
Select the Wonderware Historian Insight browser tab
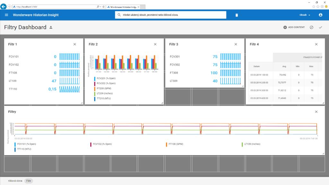pyautogui.click(x=123, y=7)
